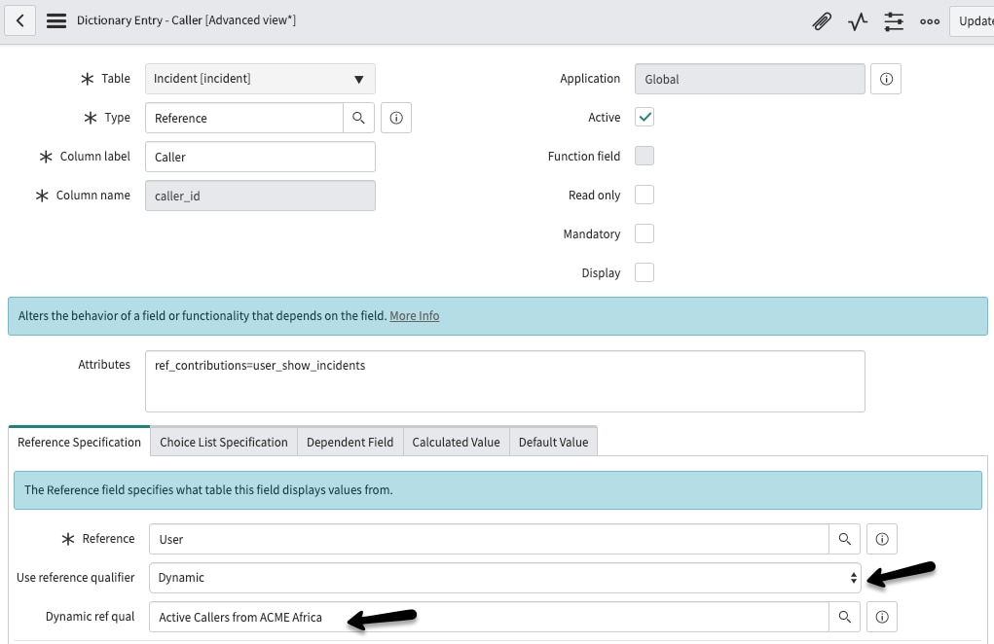Click the more options ellipsis icon
This screenshot has width=994, height=644.
click(929, 20)
